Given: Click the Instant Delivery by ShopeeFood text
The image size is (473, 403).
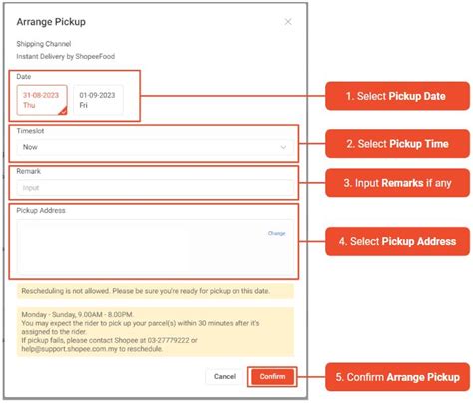Looking at the screenshot, I should 66,56.
